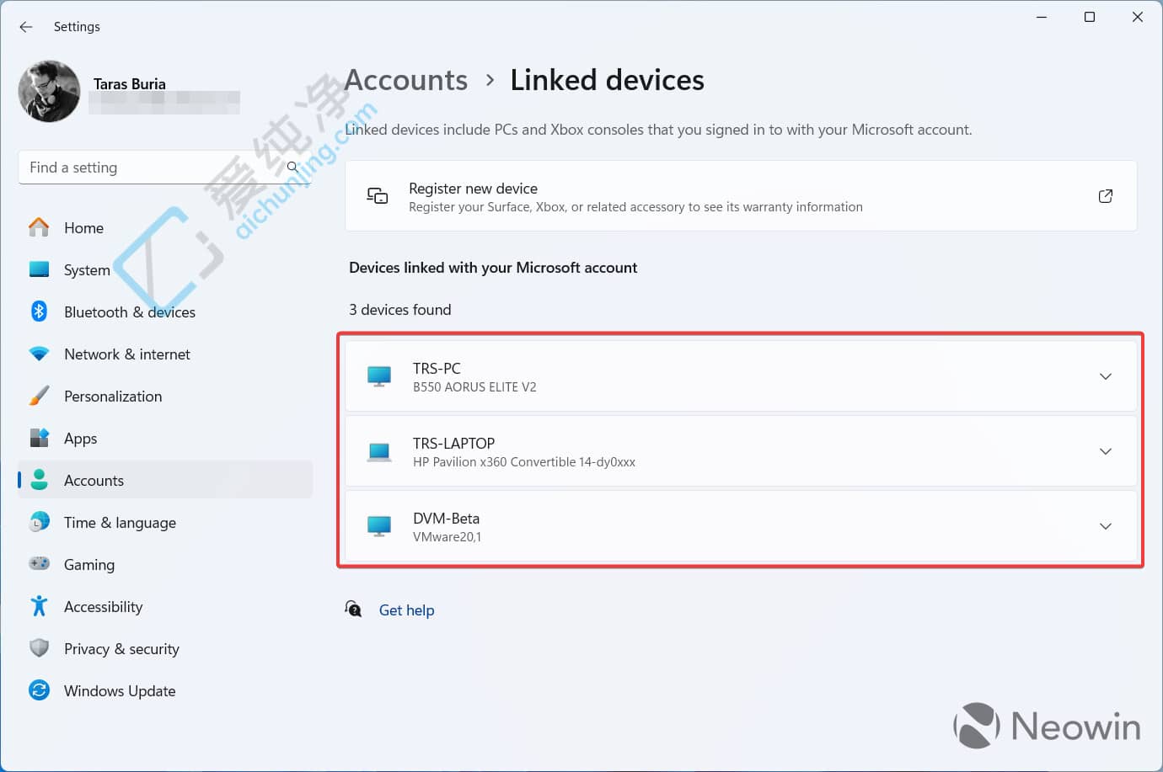Expand the TRS-LAPTOP device details
This screenshot has width=1163, height=772.
pos(1105,451)
